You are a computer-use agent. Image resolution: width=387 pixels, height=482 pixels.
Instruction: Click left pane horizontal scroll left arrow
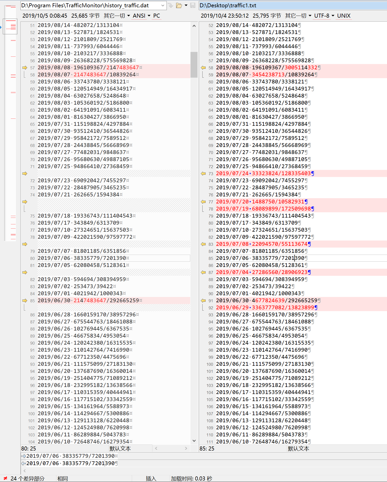(156, 448)
